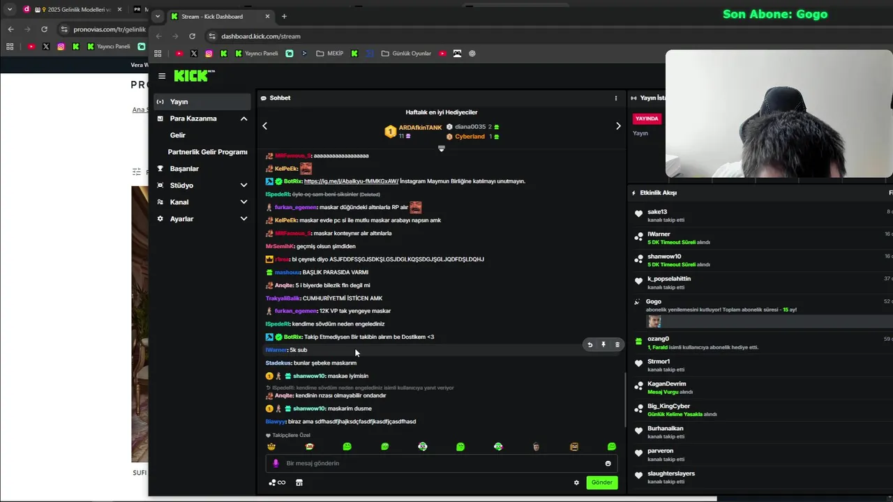The height and width of the screenshot is (502, 893).
Task: Click the Stadekus chat username
Action: [x=278, y=363]
